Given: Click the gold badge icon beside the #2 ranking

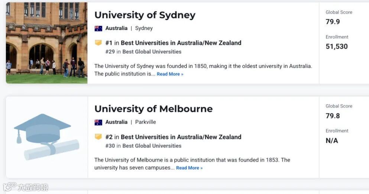Looking at the screenshot, I should (x=98, y=137).
